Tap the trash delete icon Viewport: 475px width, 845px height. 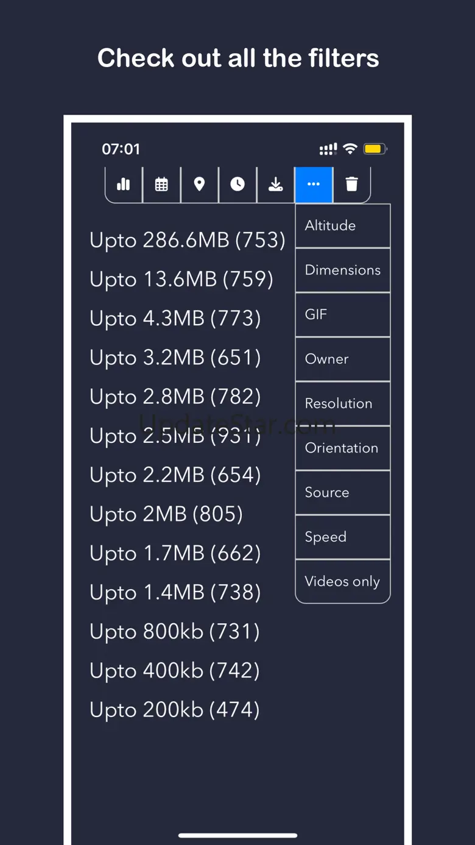(x=351, y=185)
